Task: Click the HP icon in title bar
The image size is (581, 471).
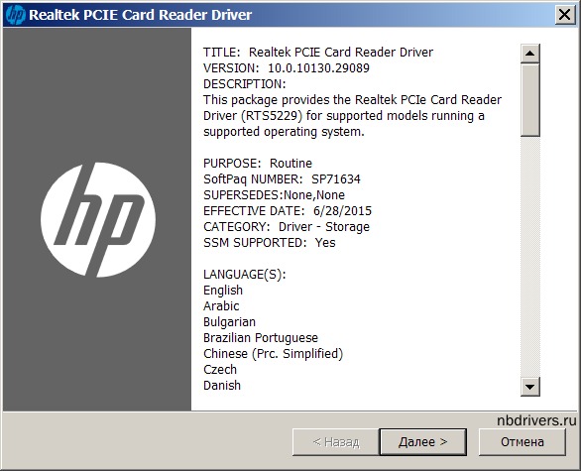Action: [16, 15]
